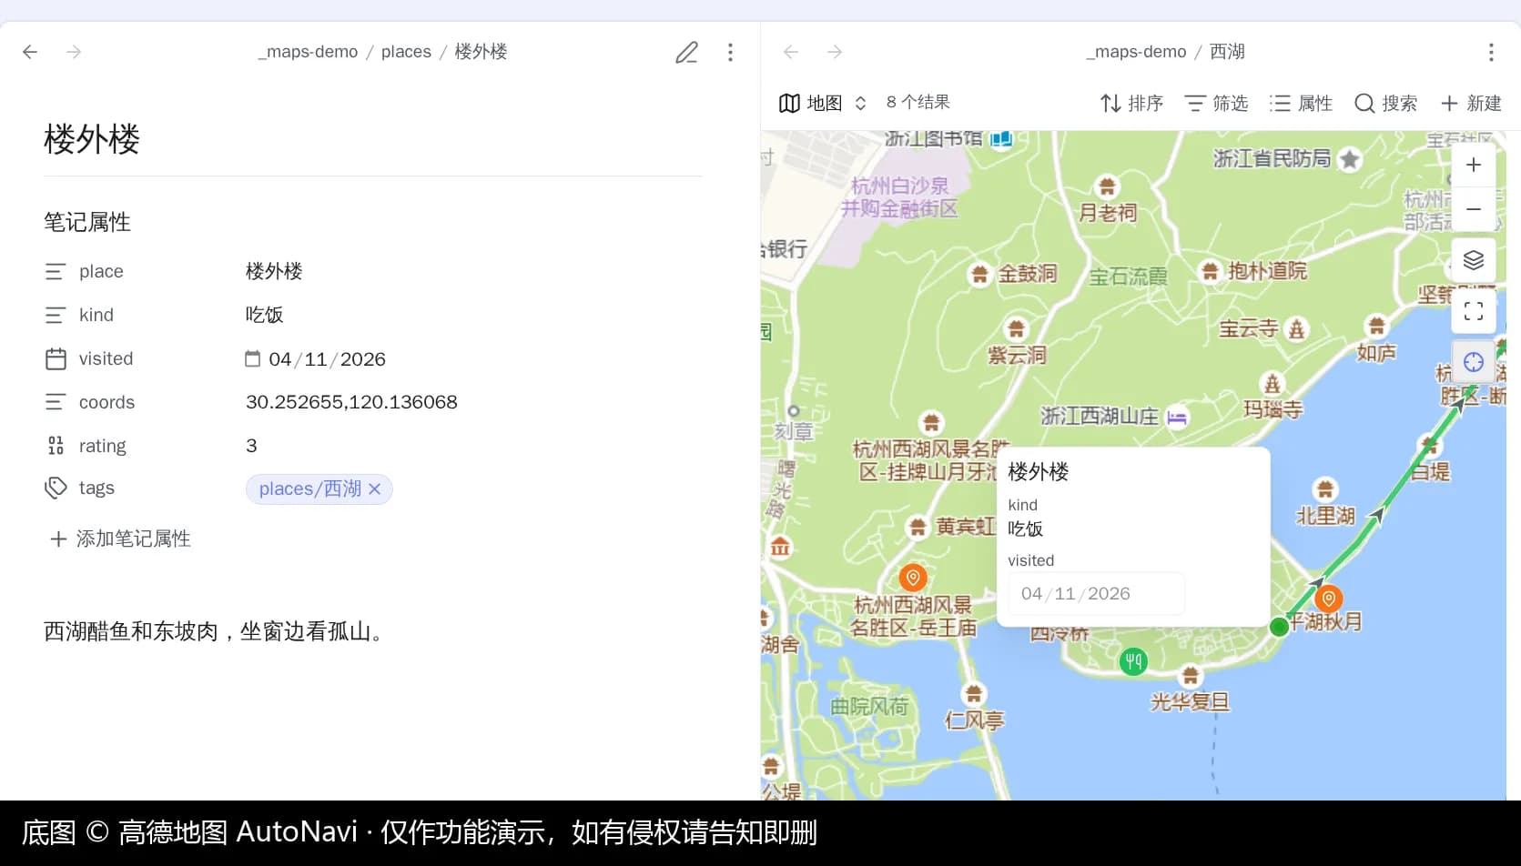The width and height of the screenshot is (1521, 866).
Task: Open the _maps-demo breadcrumb in left pane
Action: point(308,52)
